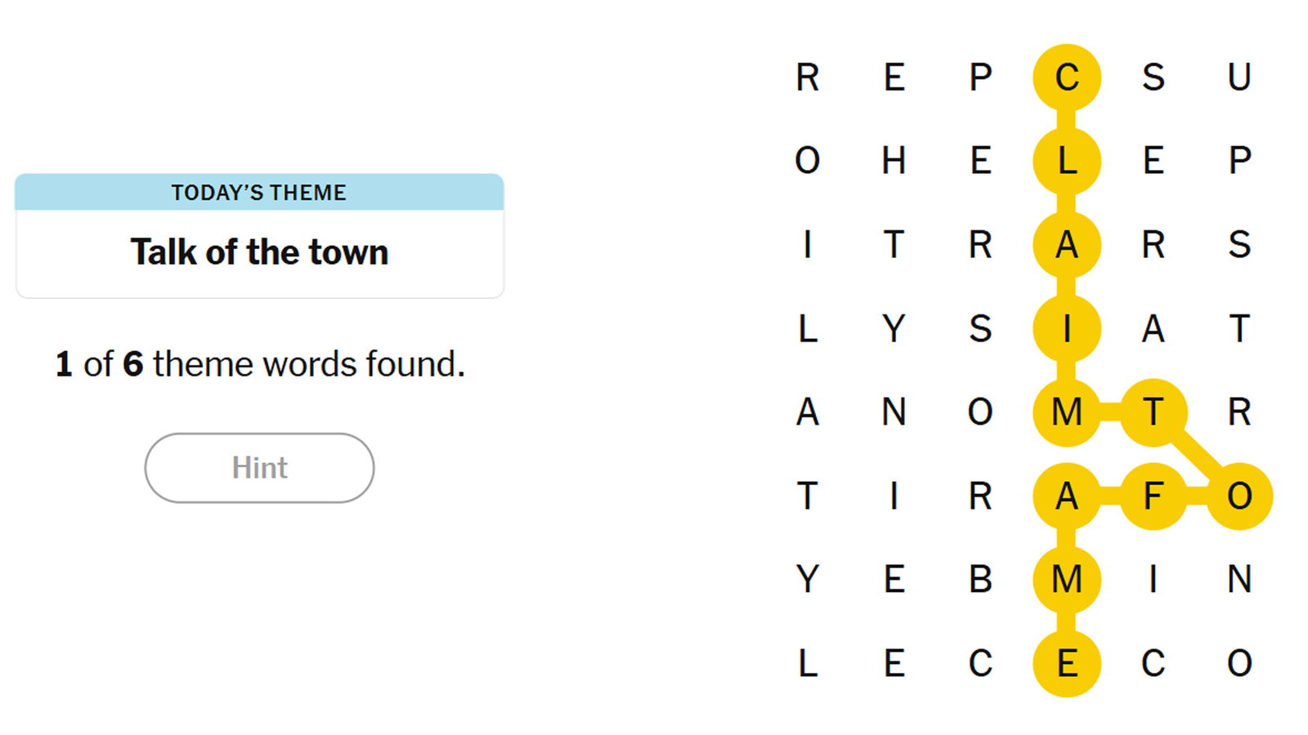This screenshot has width=1308, height=735.
Task: Click the "1 of 6 theme words found" text
Action: tap(259, 364)
